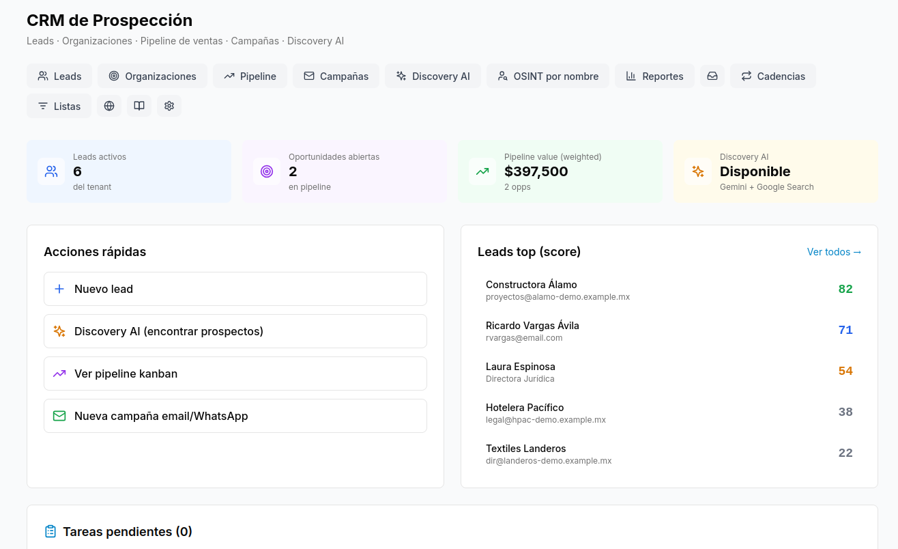
Task: Select the Campañas tab
Action: tap(336, 76)
